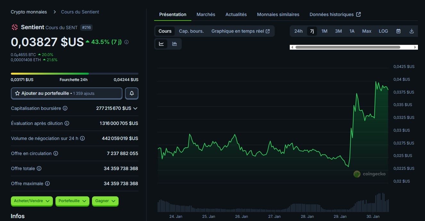Open the Gagner dropdown

click(x=105, y=201)
